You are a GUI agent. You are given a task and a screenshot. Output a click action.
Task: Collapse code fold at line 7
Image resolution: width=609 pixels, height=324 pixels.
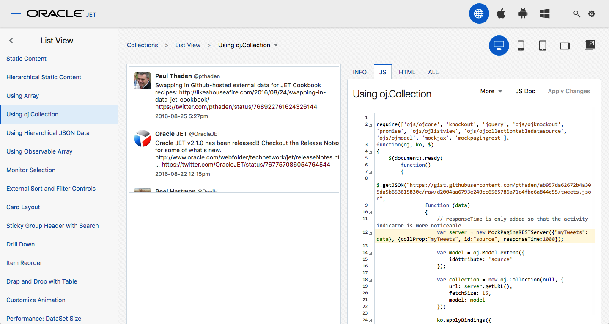(x=370, y=172)
